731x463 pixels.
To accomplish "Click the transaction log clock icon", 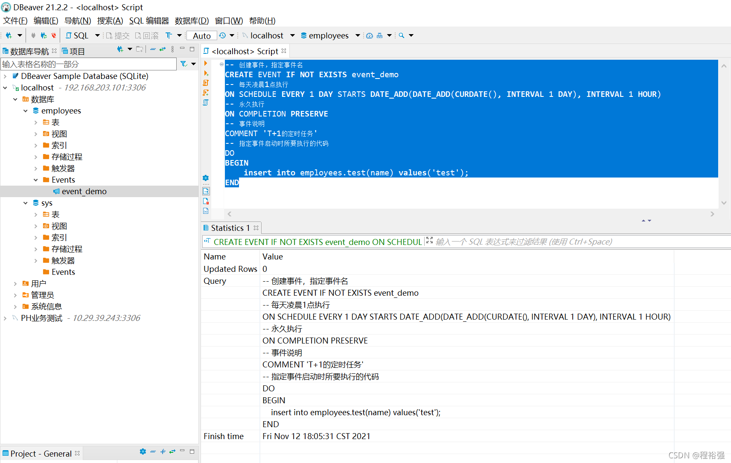I will [223, 35].
